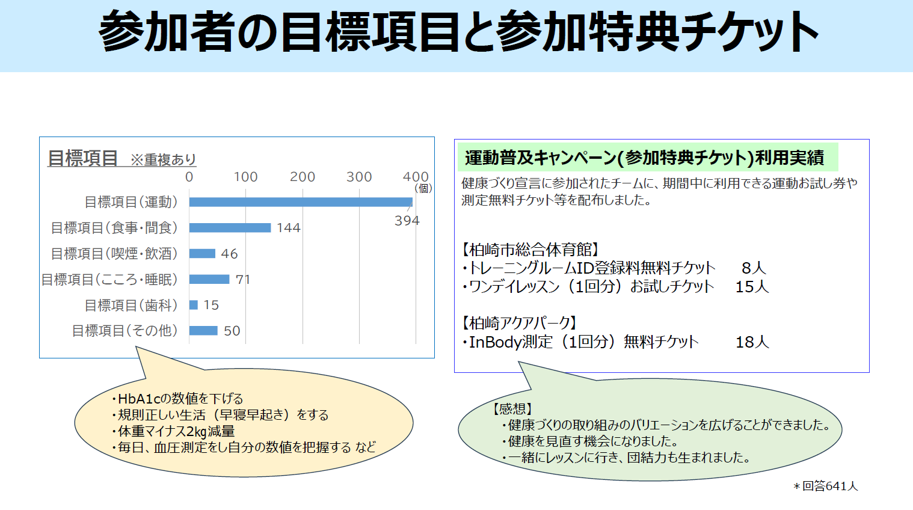Select the 目標項目(こころ・睡眠) bar
The width and height of the screenshot is (913, 510).
point(209,280)
